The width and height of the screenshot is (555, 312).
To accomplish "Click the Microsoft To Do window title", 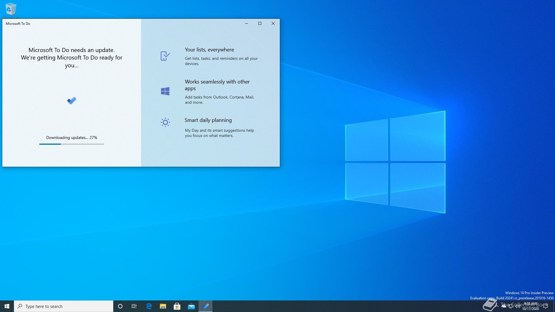I will [x=18, y=24].
